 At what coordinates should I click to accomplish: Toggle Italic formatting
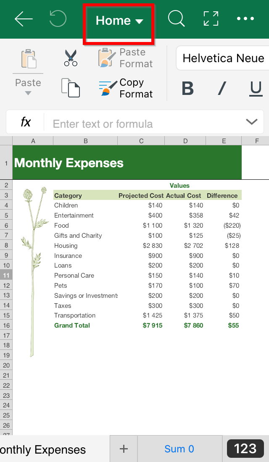tap(222, 88)
